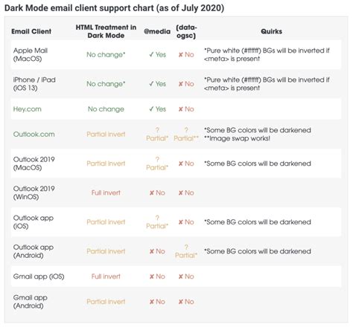Viewport: 353px width, 327px height.
Task: Click the checkmark Yes in the Hey.com row
Action: [x=157, y=109]
